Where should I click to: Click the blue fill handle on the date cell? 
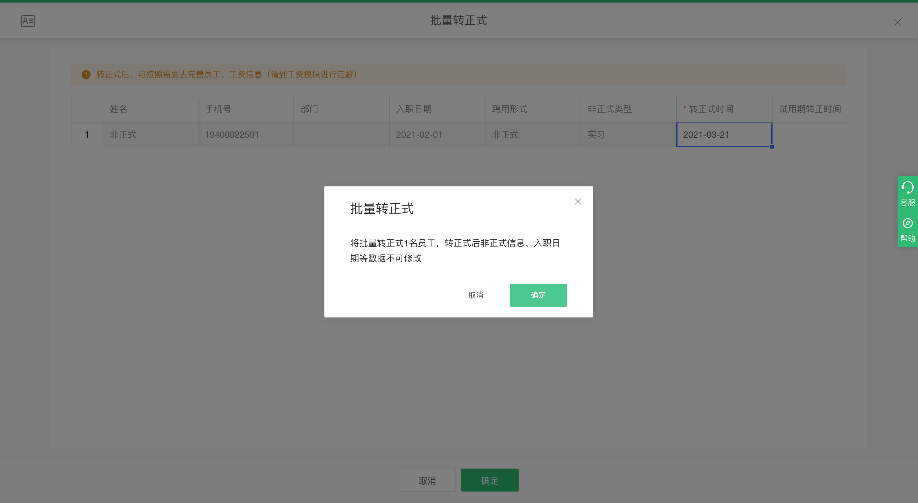tap(772, 146)
